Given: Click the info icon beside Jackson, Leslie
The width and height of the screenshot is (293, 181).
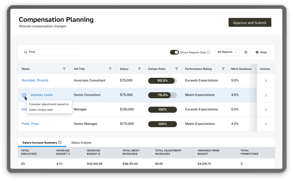Looking at the screenshot, I should click(24, 95).
